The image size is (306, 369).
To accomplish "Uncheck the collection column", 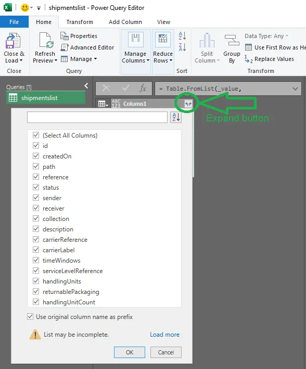I will pos(36,218).
